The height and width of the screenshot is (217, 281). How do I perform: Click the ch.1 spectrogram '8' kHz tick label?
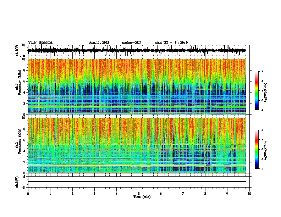pos(24,70)
